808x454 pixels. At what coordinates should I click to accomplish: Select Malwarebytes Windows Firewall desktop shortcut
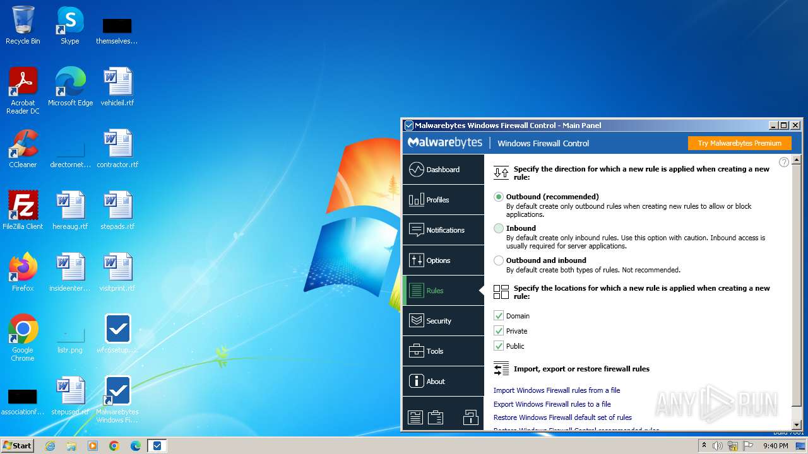click(x=117, y=400)
